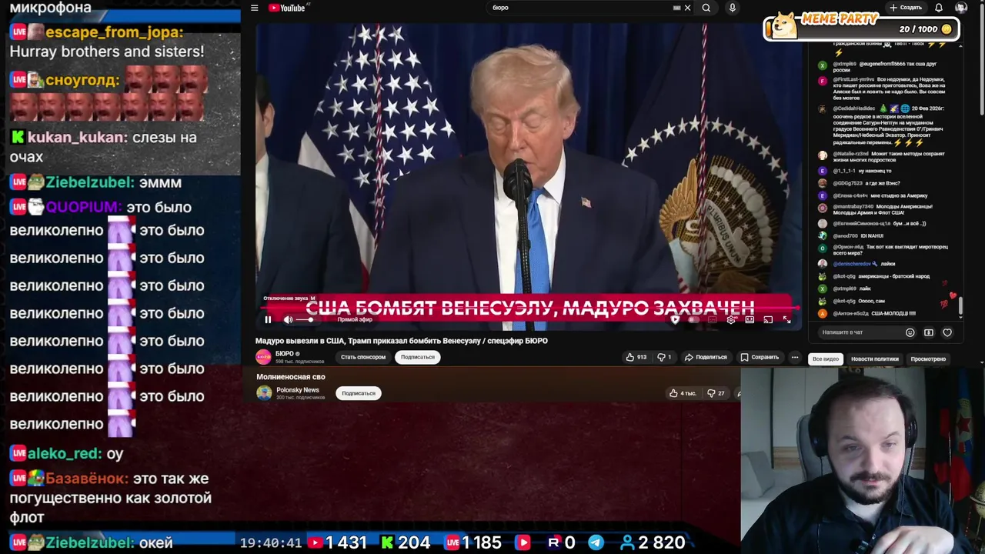Select the Новости политики filter chip
985x554 pixels.
click(875, 359)
